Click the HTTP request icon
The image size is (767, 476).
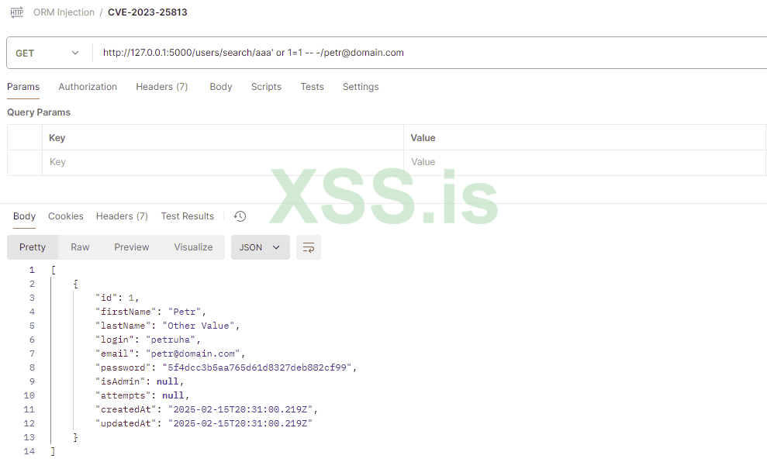17,12
